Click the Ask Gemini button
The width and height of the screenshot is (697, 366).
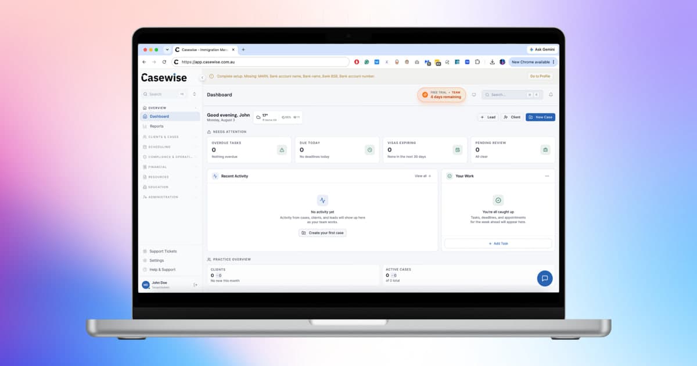click(x=542, y=50)
